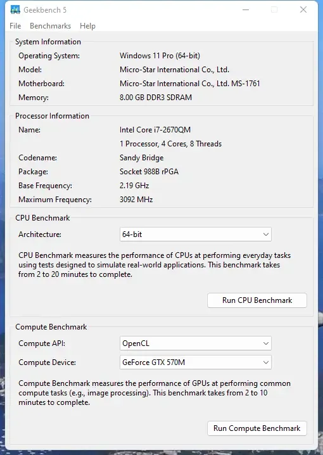Click the 'Geekbench 5' window title text

[x=45, y=10]
